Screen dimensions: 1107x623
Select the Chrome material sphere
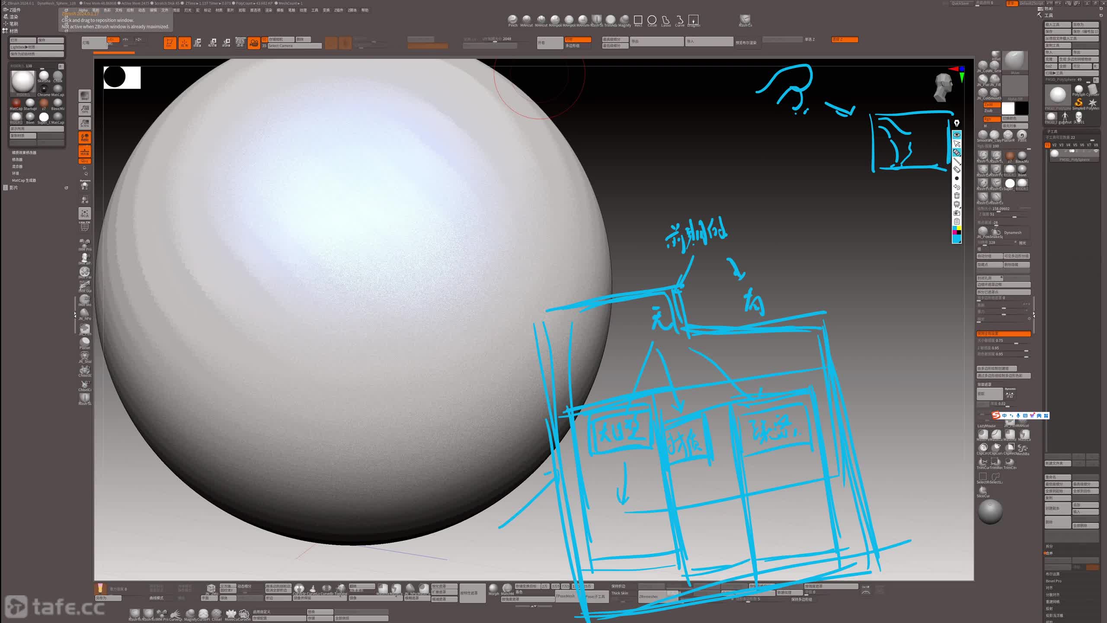click(x=44, y=89)
